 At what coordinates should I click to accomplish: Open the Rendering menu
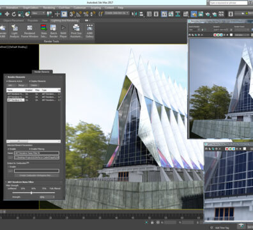point(49,8)
